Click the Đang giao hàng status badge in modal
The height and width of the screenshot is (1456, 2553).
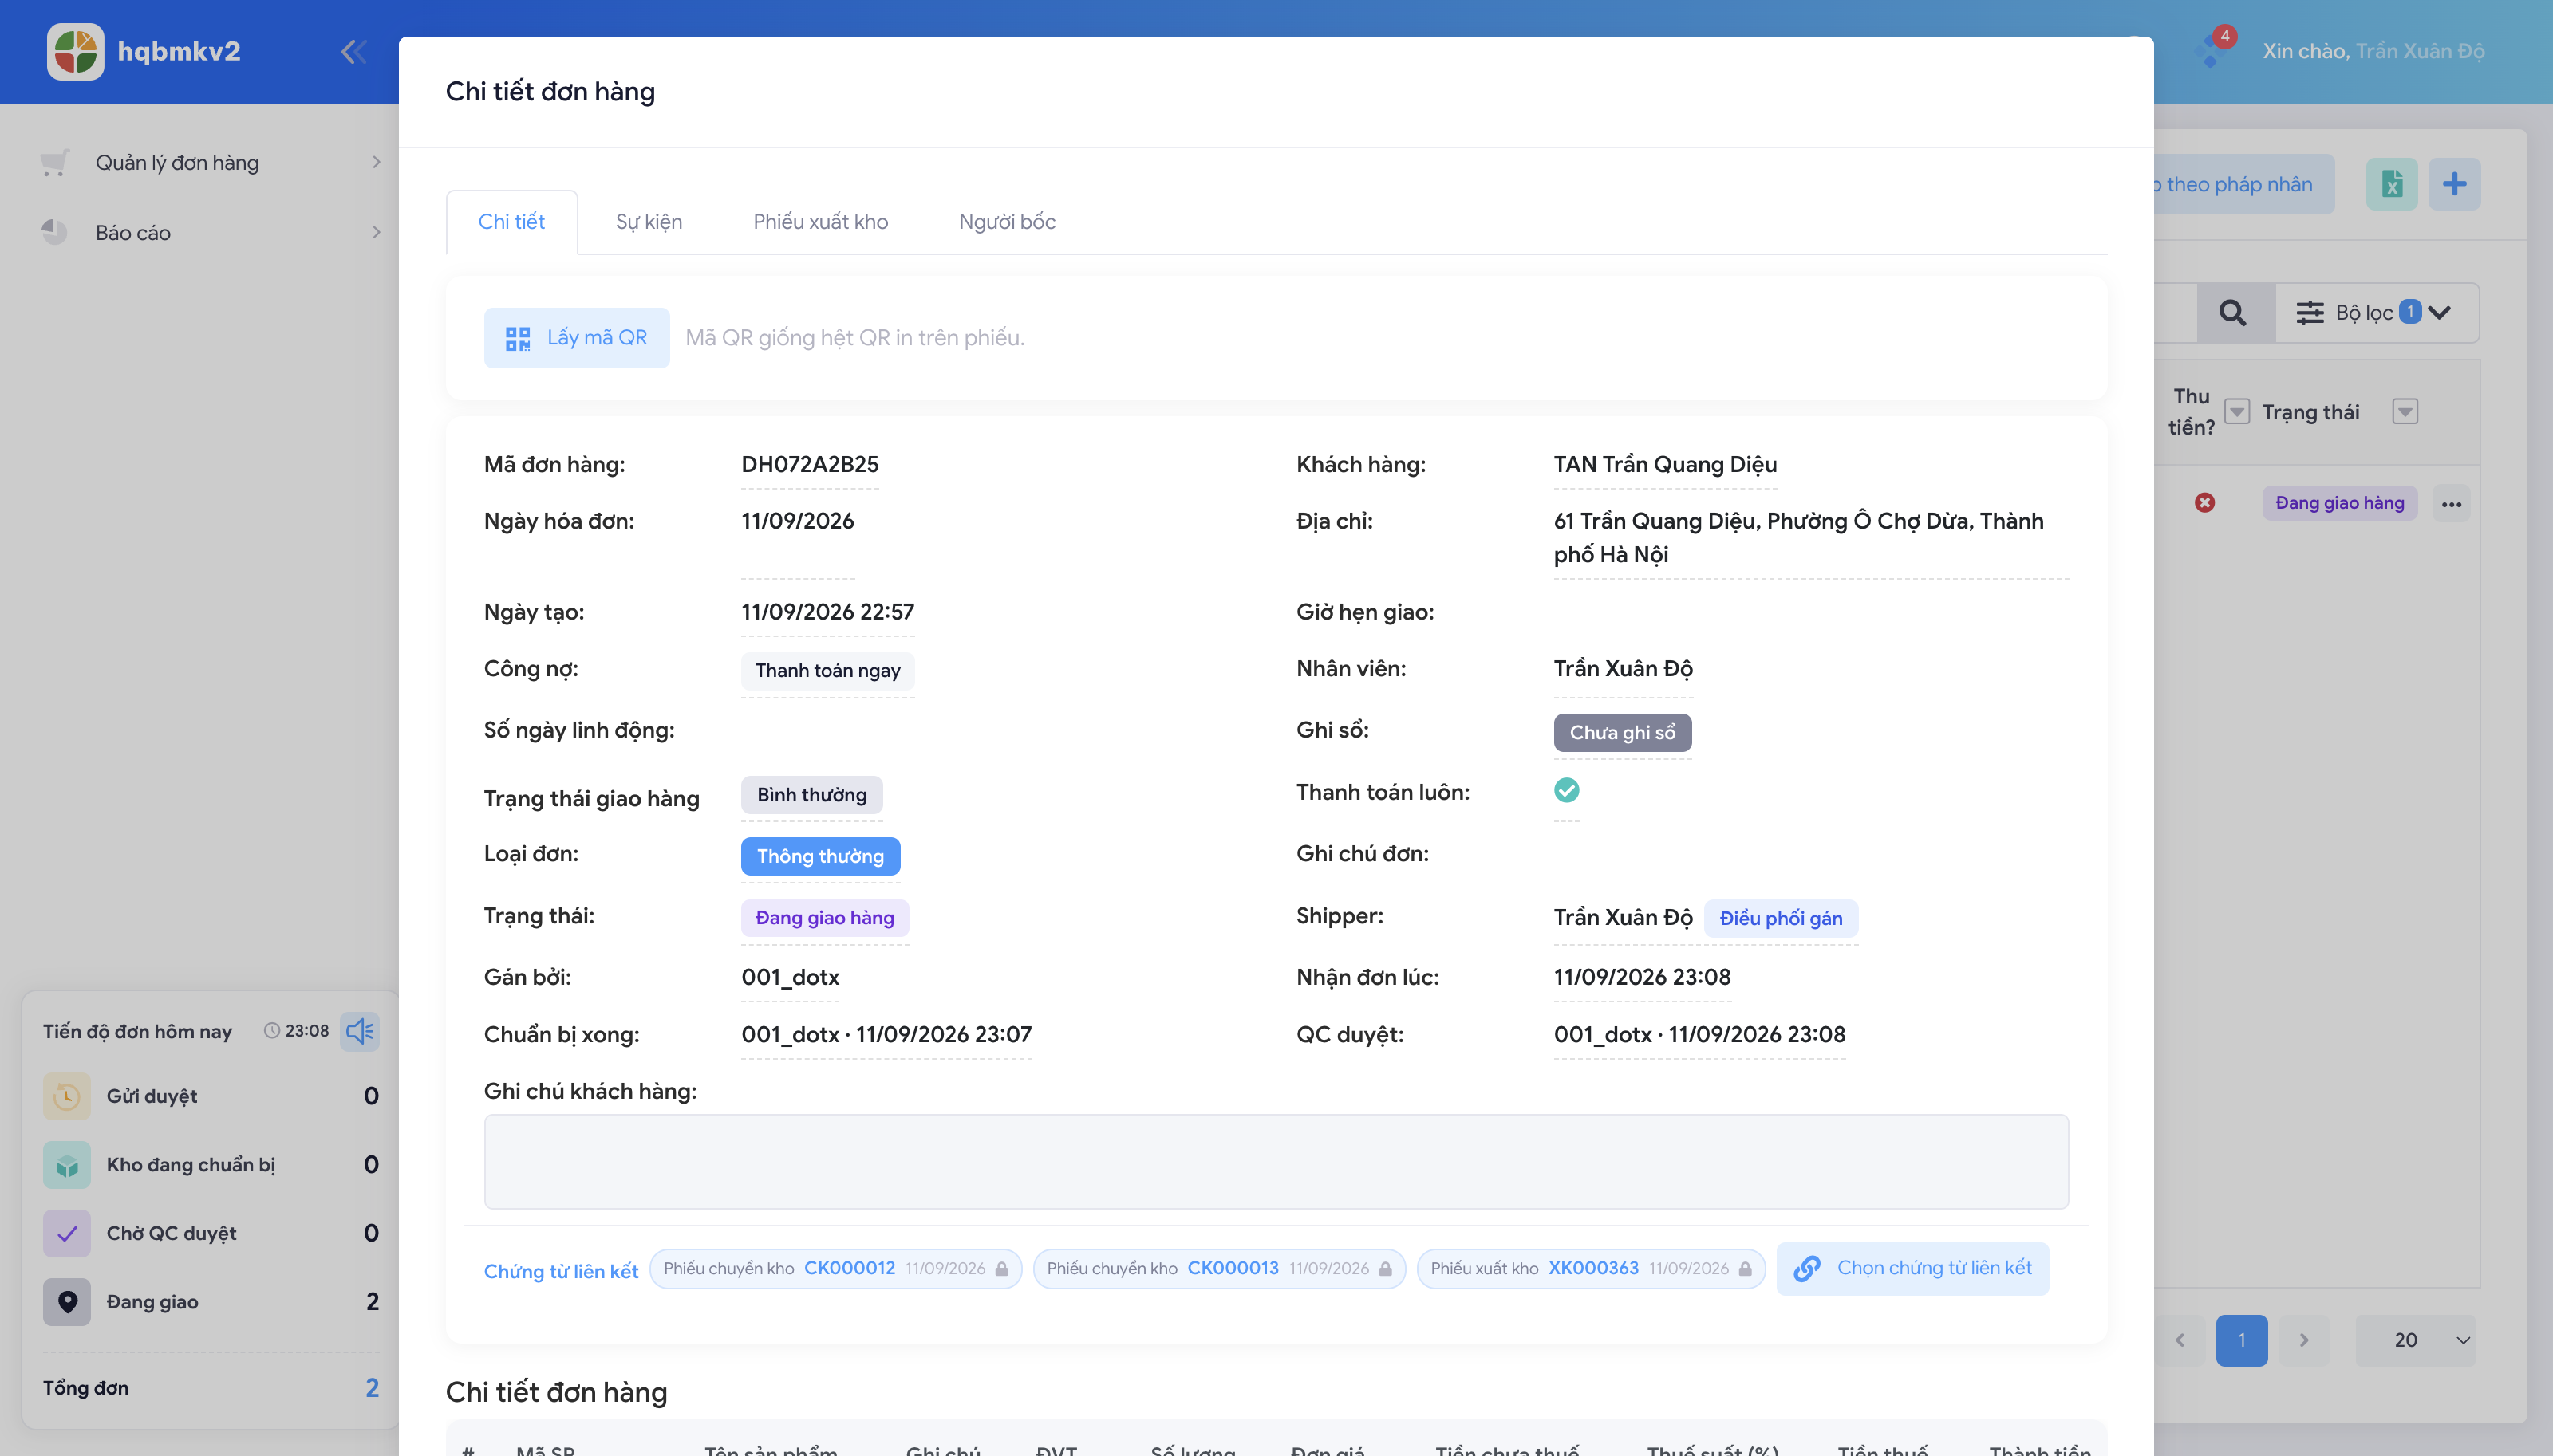[825, 917]
